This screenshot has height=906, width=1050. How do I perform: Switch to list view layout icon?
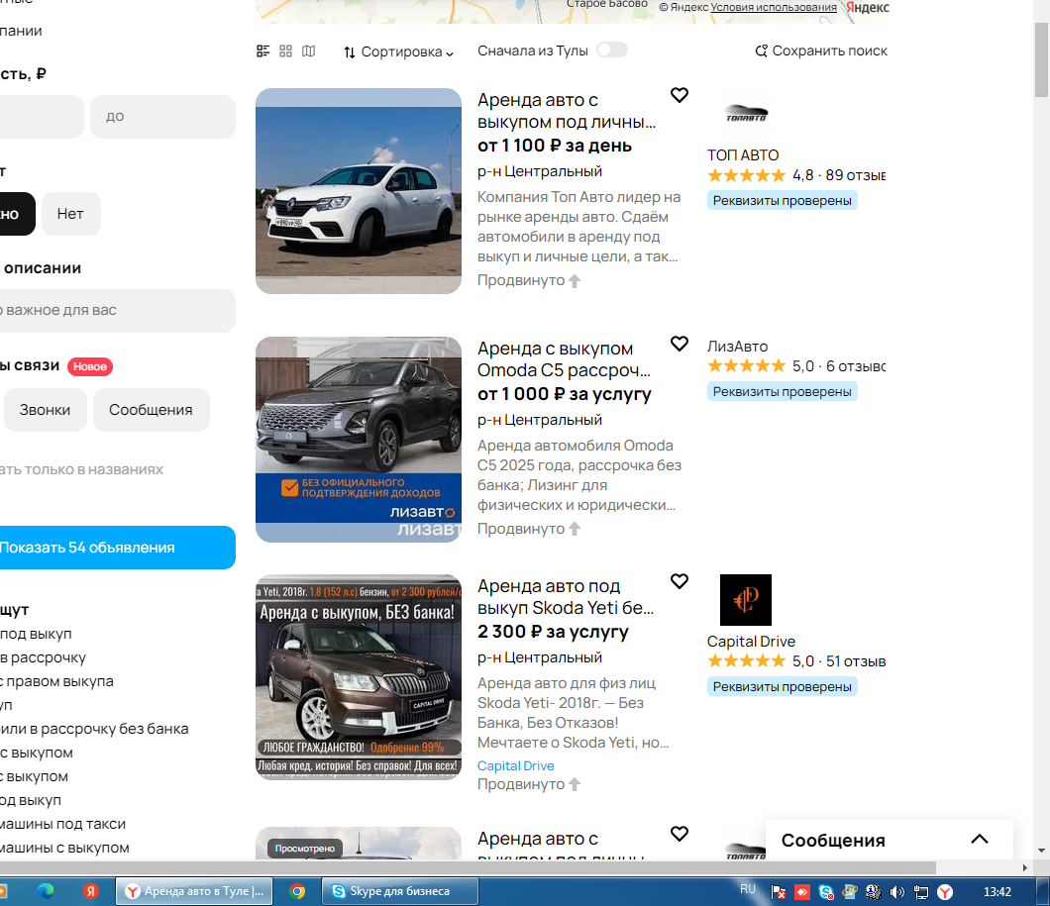click(263, 50)
